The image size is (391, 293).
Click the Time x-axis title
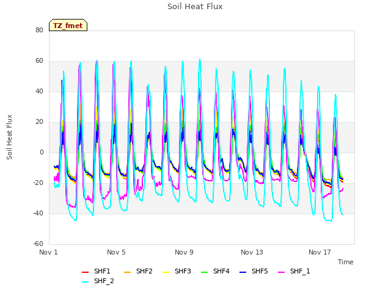(346, 262)
